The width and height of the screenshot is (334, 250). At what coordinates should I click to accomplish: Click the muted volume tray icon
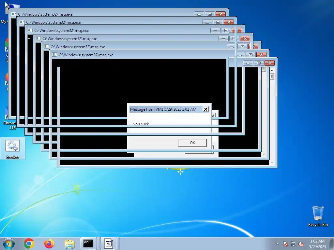[301, 244]
